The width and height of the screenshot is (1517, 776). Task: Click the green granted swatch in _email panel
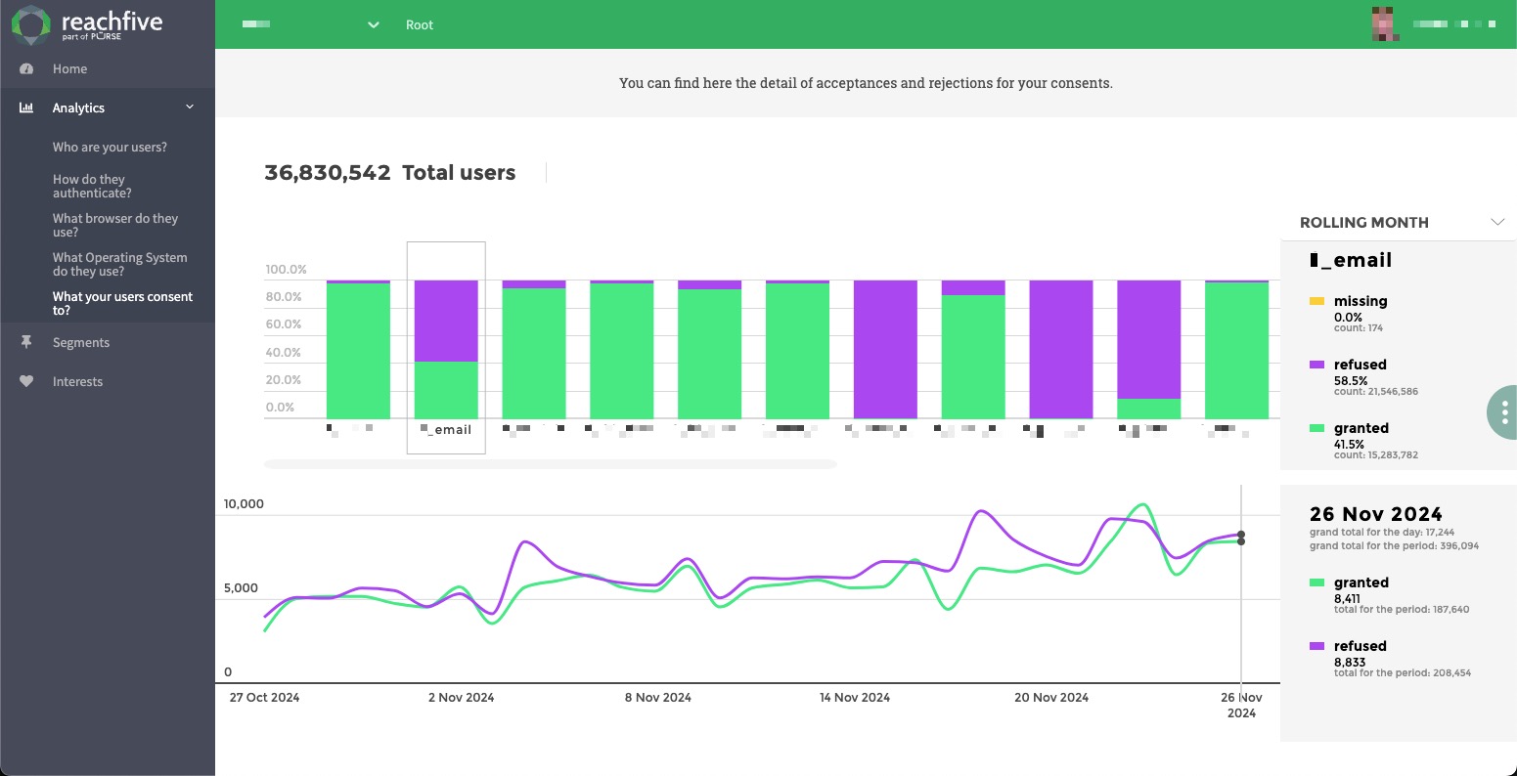[x=1317, y=428]
